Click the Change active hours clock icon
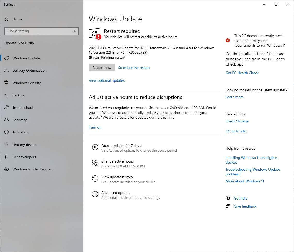The height and width of the screenshot is (252, 294). [x=95, y=163]
